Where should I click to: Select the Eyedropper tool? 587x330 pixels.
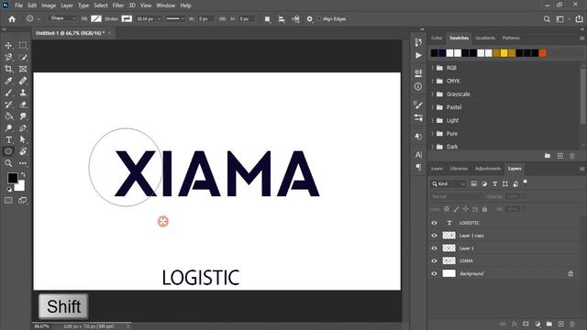(x=8, y=81)
